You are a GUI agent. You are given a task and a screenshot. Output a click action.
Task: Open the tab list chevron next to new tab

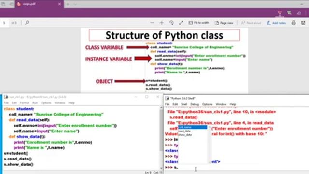pyautogui.click(x=75, y=4)
